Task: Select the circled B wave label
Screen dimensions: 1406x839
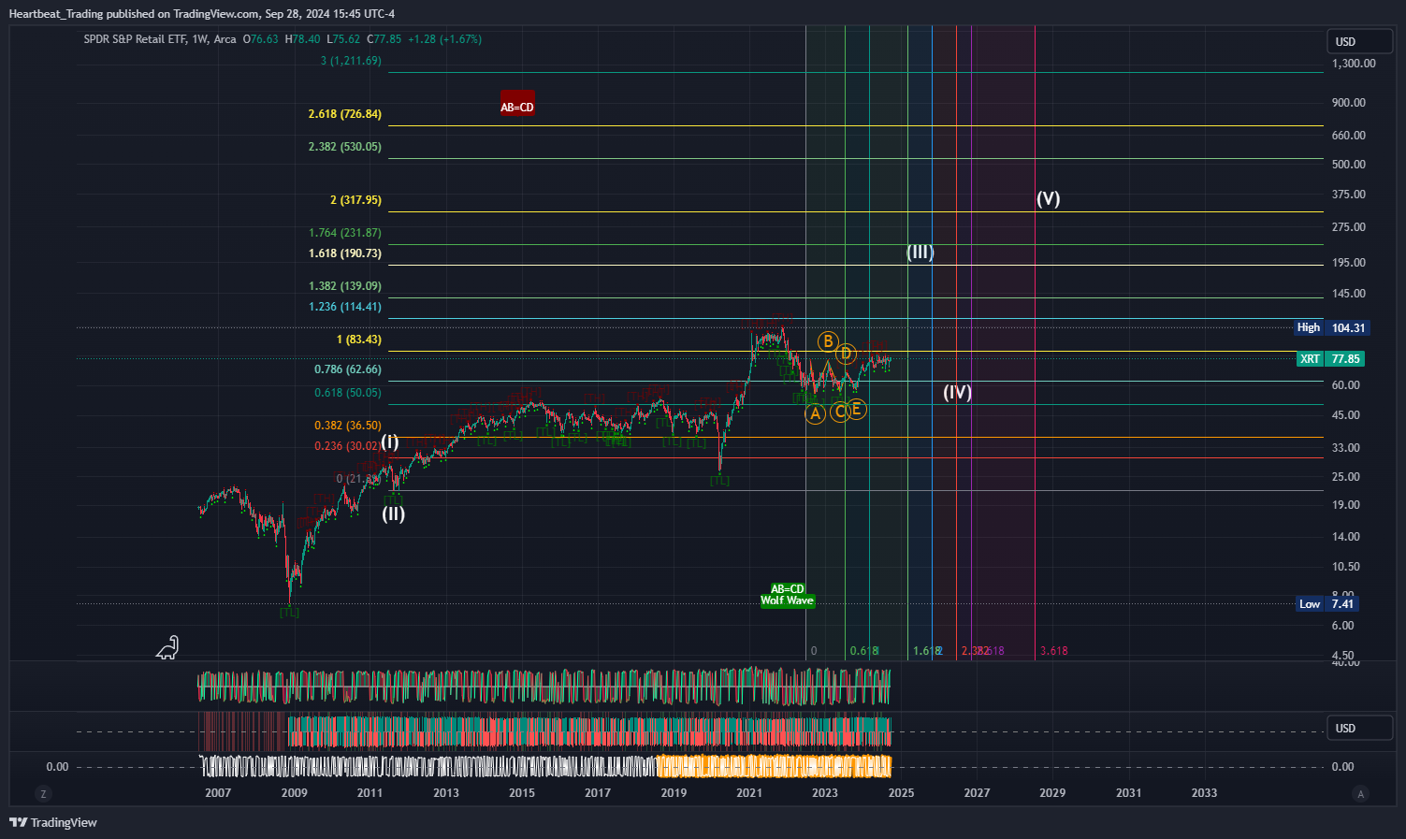Action: pyautogui.click(x=827, y=341)
